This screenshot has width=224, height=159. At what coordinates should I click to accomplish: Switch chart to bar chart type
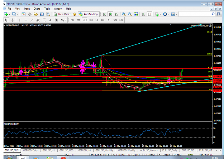pos(104,14)
